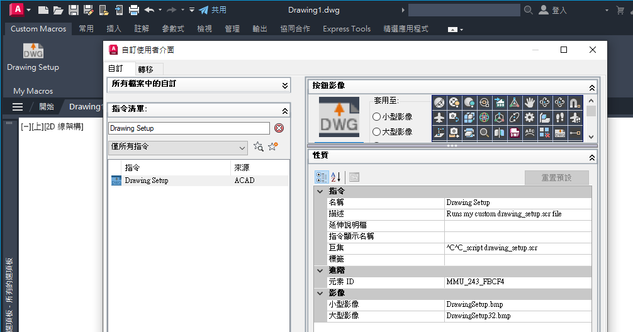The height and width of the screenshot is (332, 633).
Task: Select the airplane icon in image grid
Action: pos(439,118)
